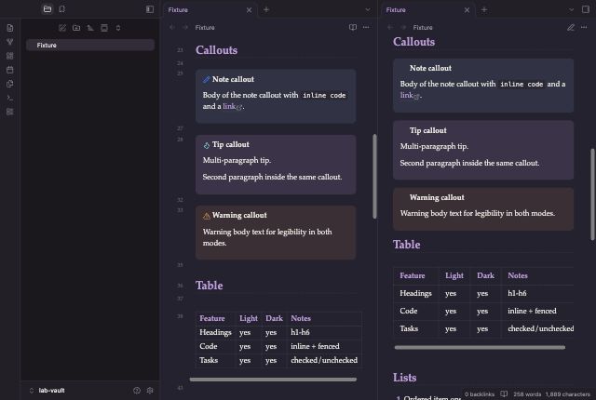This screenshot has width=596, height=400.
Task: Click Callouts heading in left pane
Action: pos(217,50)
